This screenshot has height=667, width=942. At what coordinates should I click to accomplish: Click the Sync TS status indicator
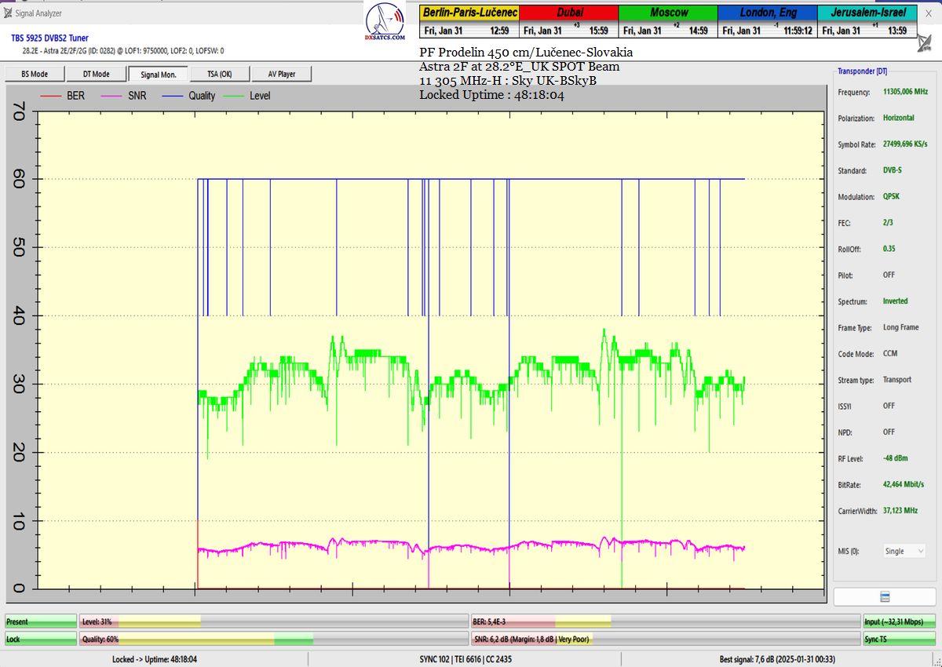[899, 640]
